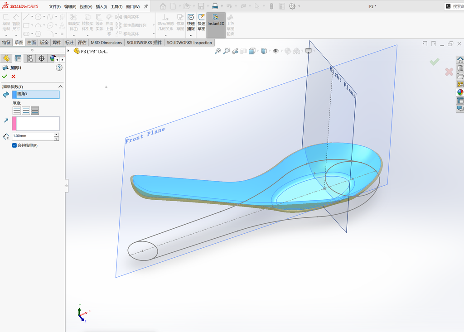464x332 pixels.
Task: Click the Print icon in top toolbar
Action: pos(215,6)
